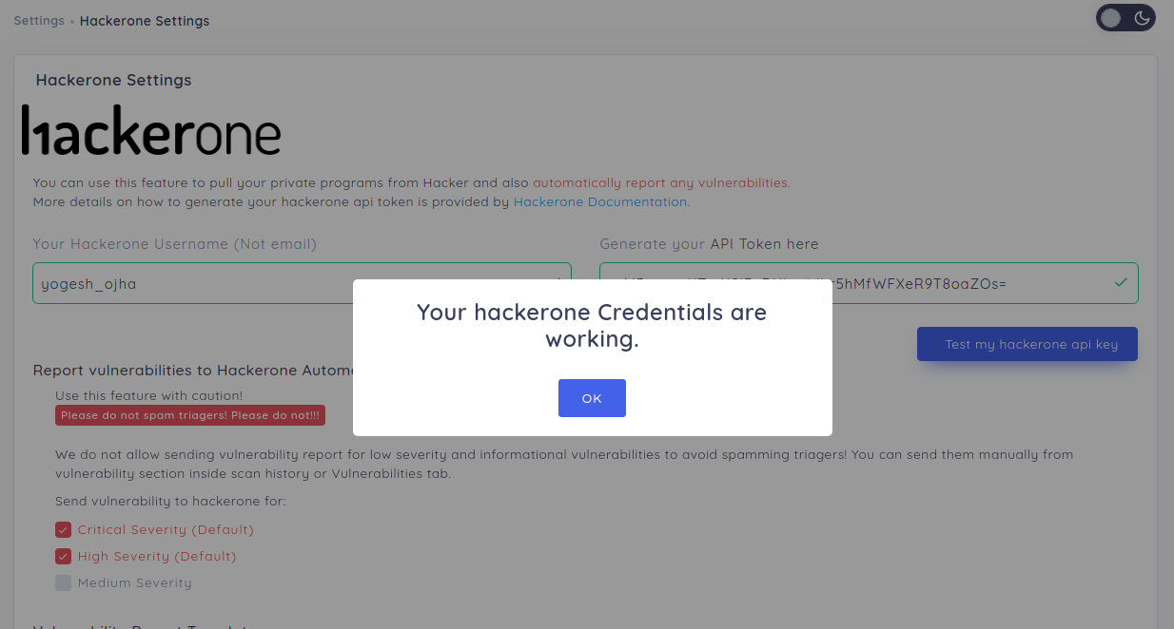Screen dimensions: 1174x629
Task: Click the credentials are working dialog message
Action: pyautogui.click(x=592, y=325)
